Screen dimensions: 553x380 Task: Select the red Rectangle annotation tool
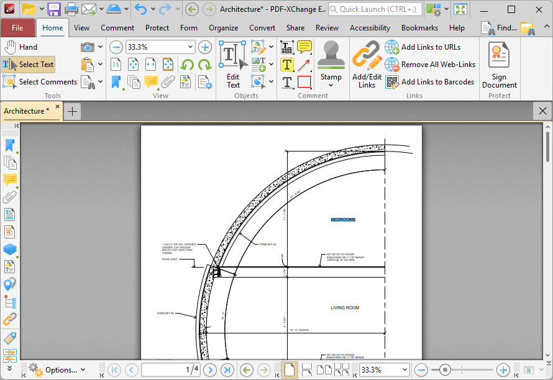coord(304,82)
